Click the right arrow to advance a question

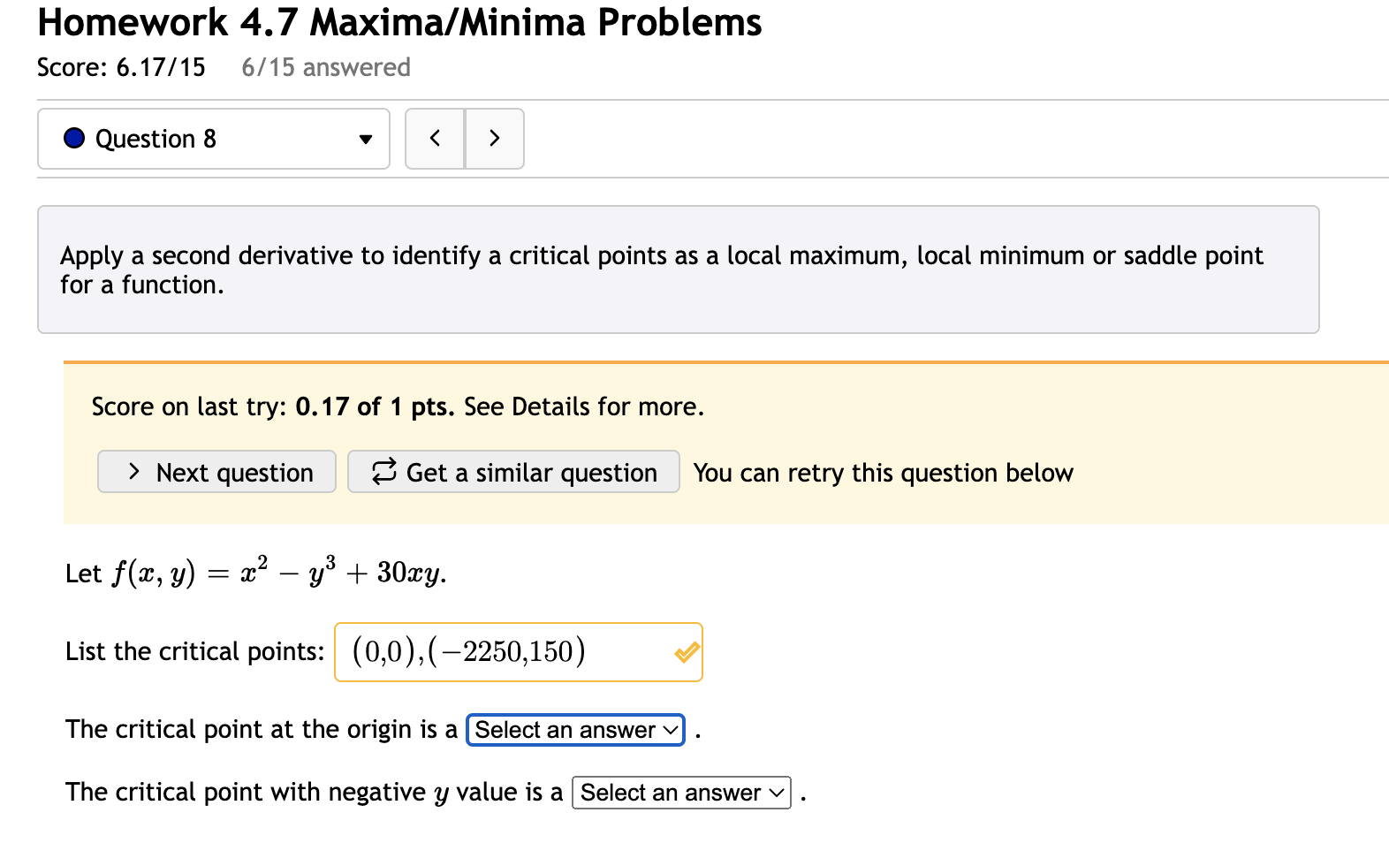495,139
